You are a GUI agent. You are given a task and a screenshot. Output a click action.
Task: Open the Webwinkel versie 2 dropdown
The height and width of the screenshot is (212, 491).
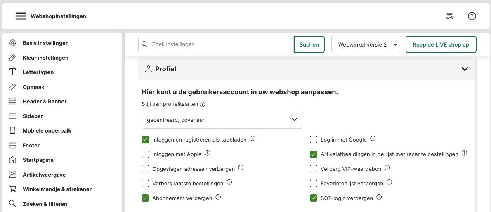pos(365,44)
